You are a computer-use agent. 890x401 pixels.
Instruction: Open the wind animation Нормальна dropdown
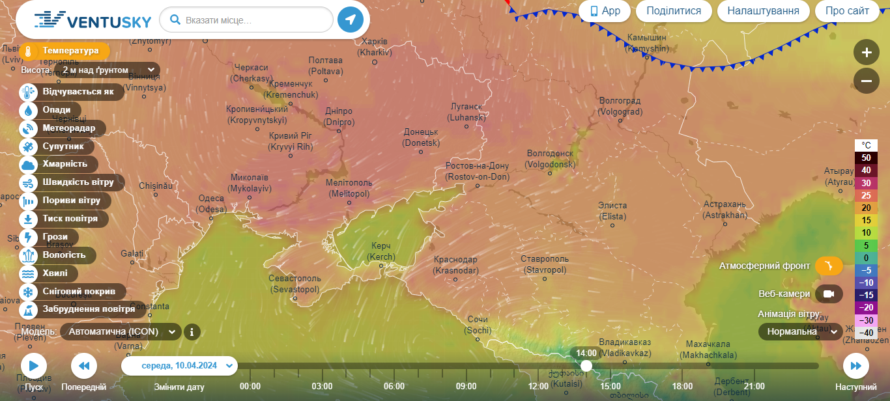click(x=800, y=332)
